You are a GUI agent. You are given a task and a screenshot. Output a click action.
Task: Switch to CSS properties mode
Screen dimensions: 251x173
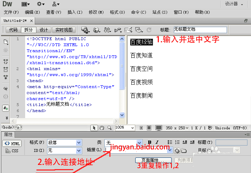12,151
